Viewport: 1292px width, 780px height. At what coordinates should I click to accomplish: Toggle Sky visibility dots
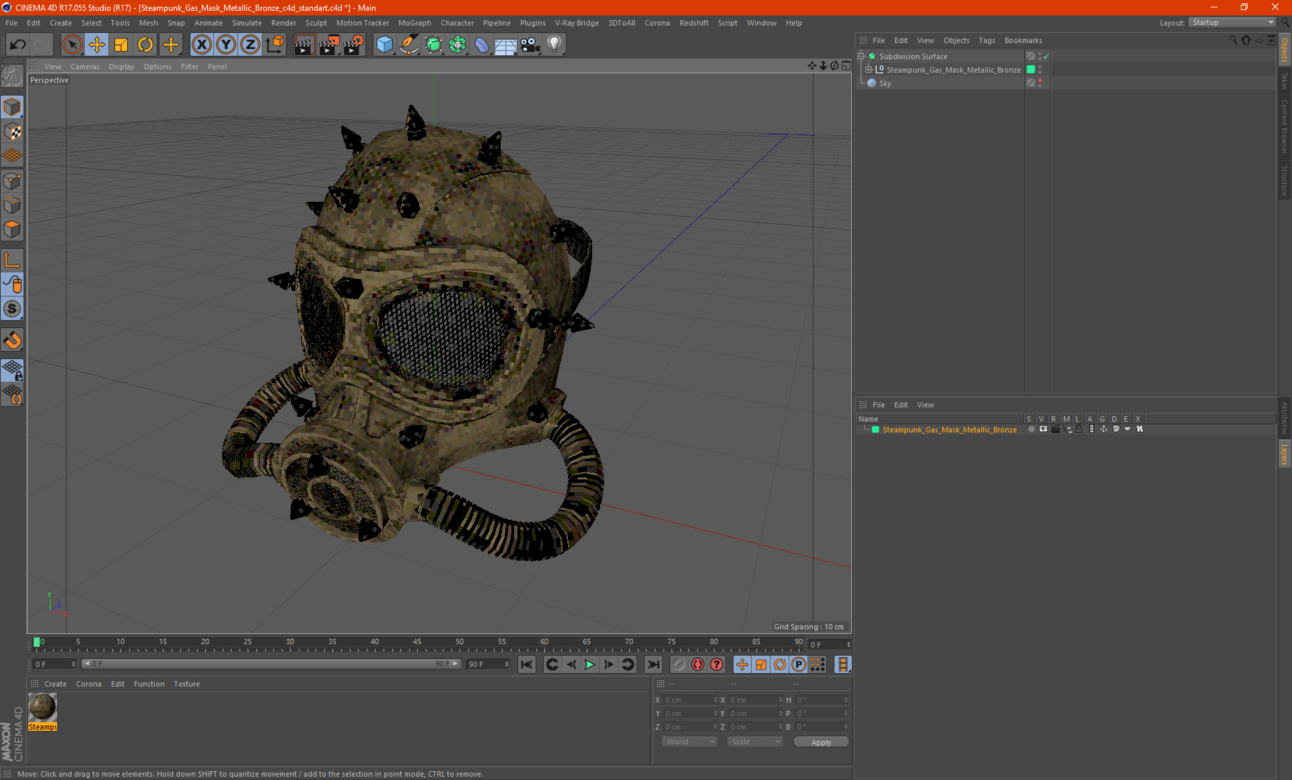[1040, 83]
